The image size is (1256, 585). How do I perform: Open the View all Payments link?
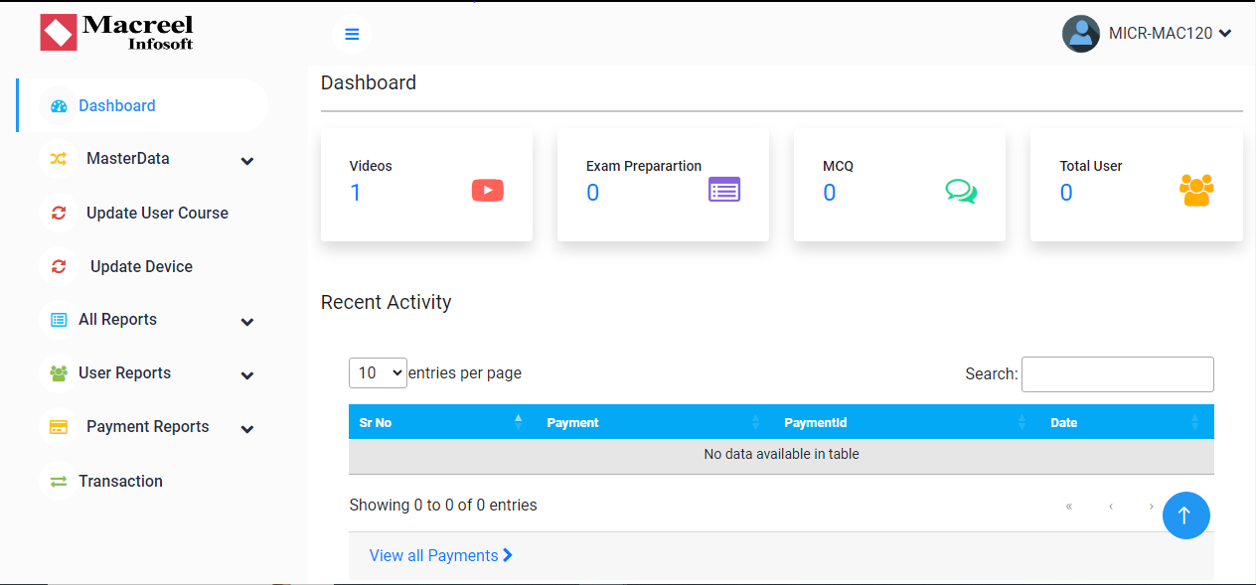pyautogui.click(x=441, y=555)
